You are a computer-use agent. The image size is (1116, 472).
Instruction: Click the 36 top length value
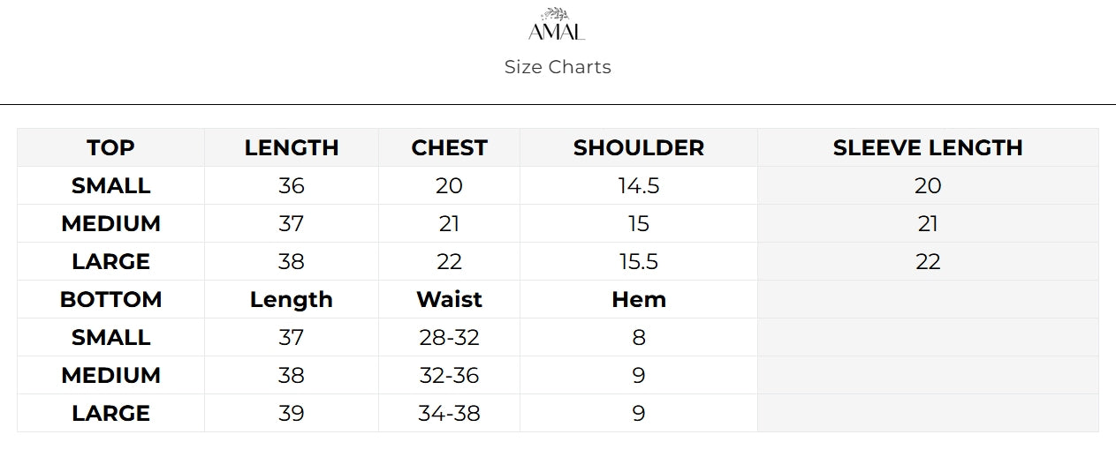292,186
